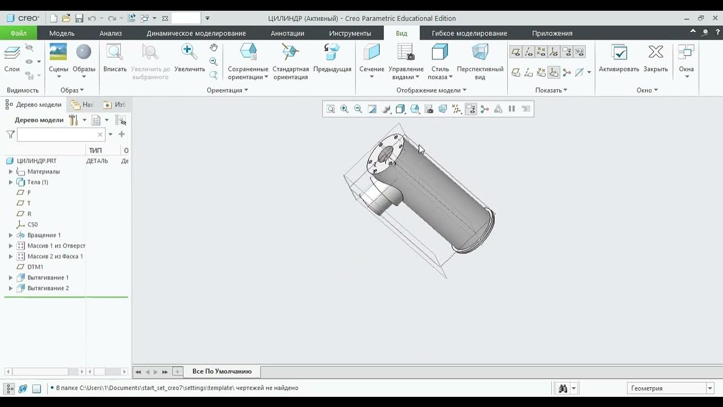The height and width of the screenshot is (407, 723).
Task: Click Предыдущая orientation icon
Action: (332, 52)
